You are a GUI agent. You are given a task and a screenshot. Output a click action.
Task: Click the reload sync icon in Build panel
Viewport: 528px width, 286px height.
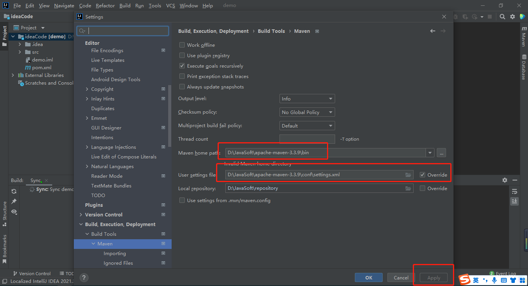click(x=14, y=191)
